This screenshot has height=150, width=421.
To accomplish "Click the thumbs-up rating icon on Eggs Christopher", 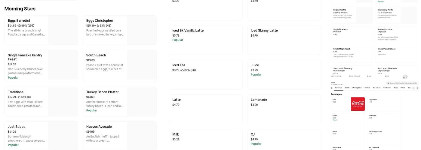I will (x=98, y=26).
